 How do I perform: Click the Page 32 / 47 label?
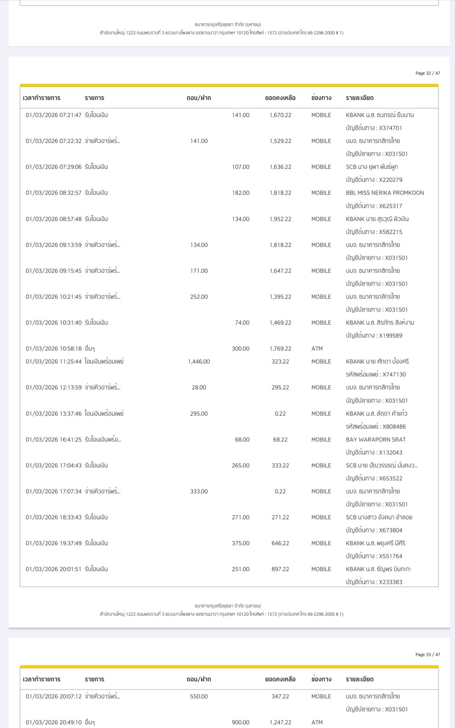(428, 73)
